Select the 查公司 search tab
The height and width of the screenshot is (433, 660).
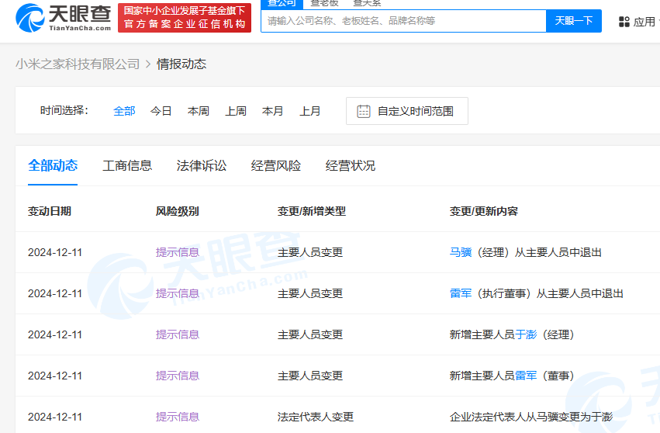(282, 3)
